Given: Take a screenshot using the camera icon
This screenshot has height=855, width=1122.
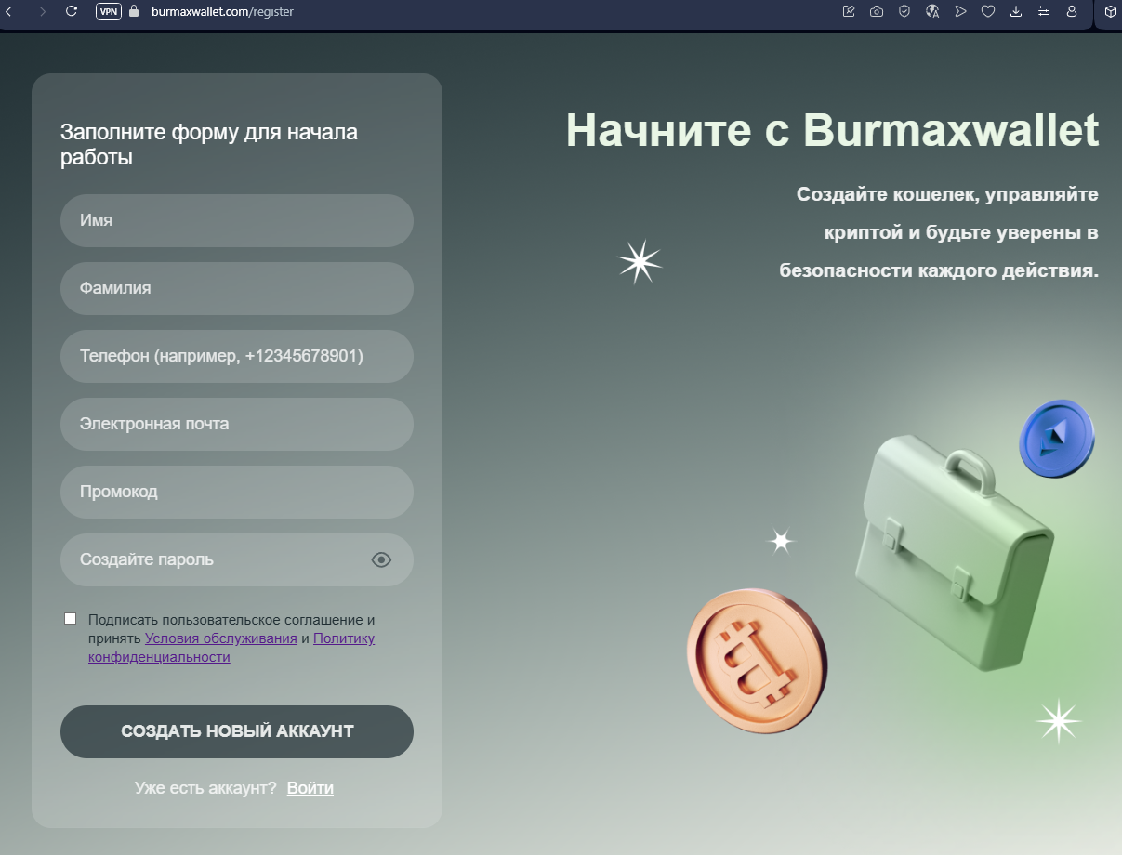Looking at the screenshot, I should 876,12.
